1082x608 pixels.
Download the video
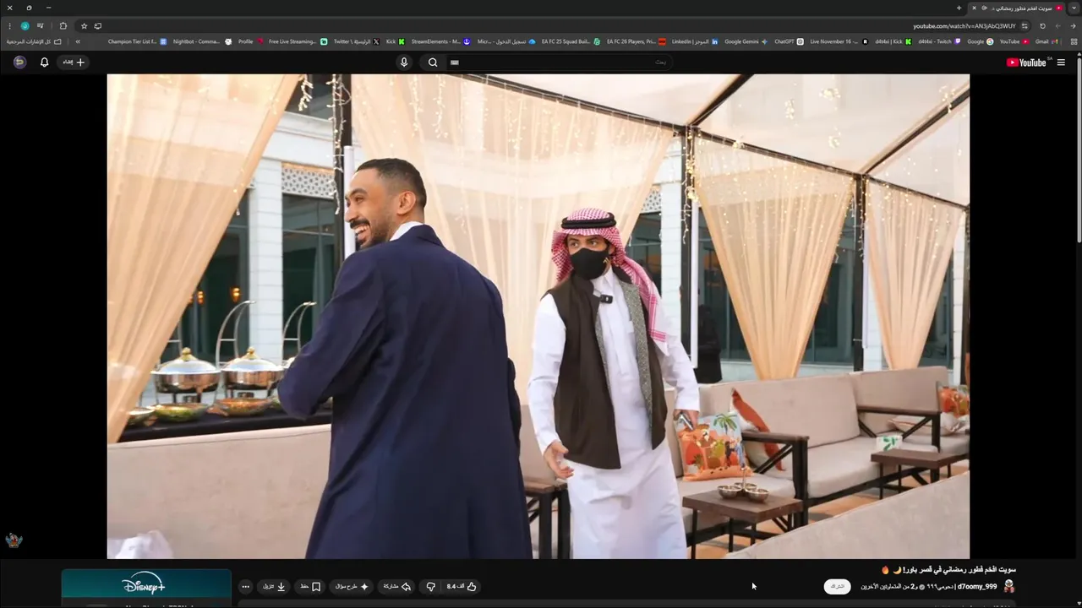click(274, 586)
